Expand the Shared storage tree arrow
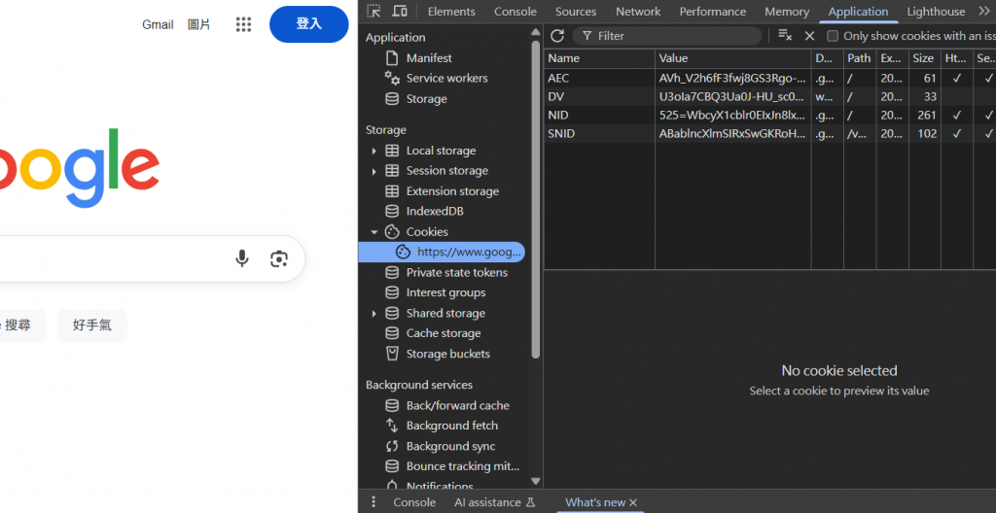 coord(373,314)
